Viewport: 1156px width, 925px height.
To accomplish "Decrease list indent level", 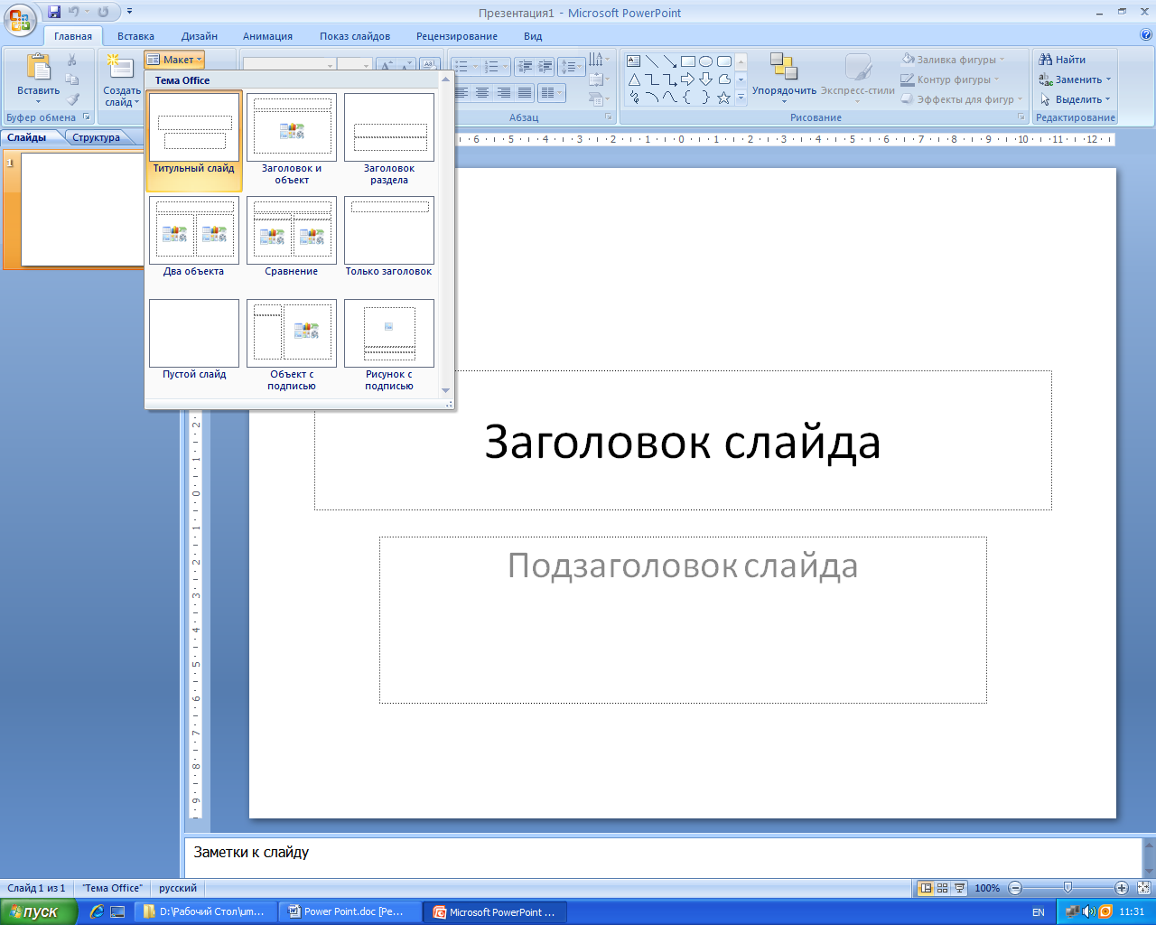I will (524, 67).
